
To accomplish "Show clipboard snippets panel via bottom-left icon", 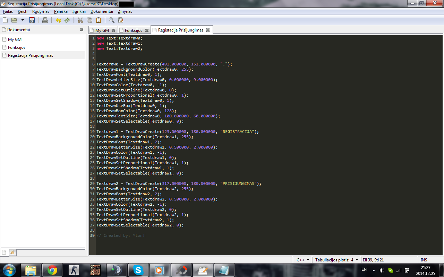I will pos(12,252).
